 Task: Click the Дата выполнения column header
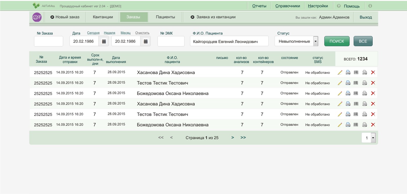(116, 60)
